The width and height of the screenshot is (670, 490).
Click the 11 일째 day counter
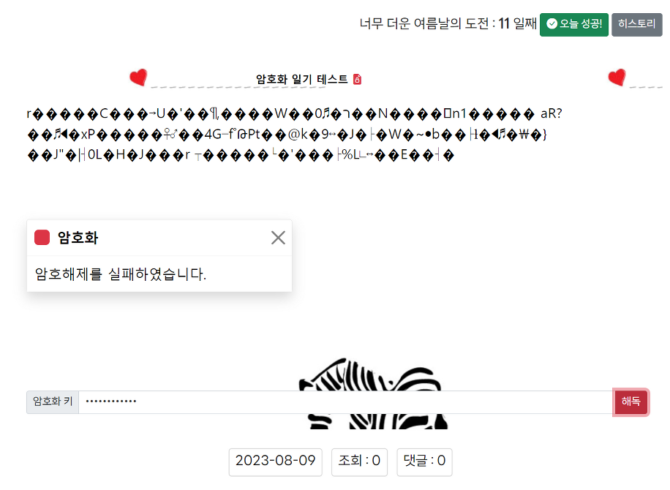[x=518, y=24]
